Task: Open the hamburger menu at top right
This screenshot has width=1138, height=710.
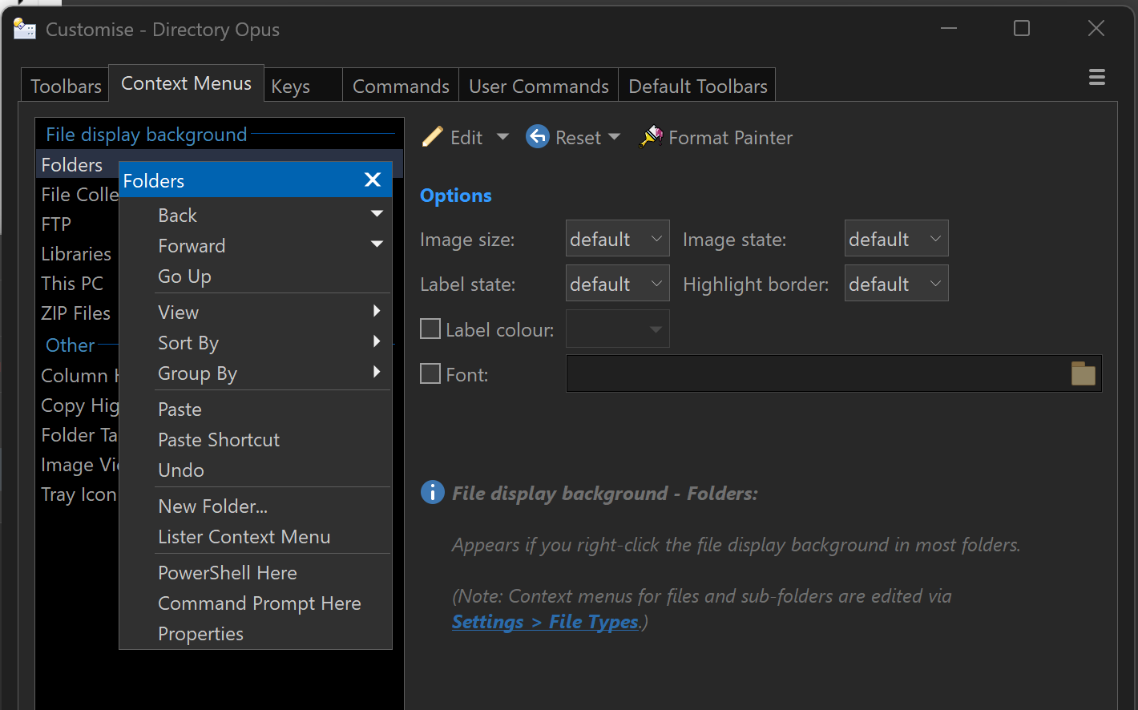Action: pos(1096,77)
